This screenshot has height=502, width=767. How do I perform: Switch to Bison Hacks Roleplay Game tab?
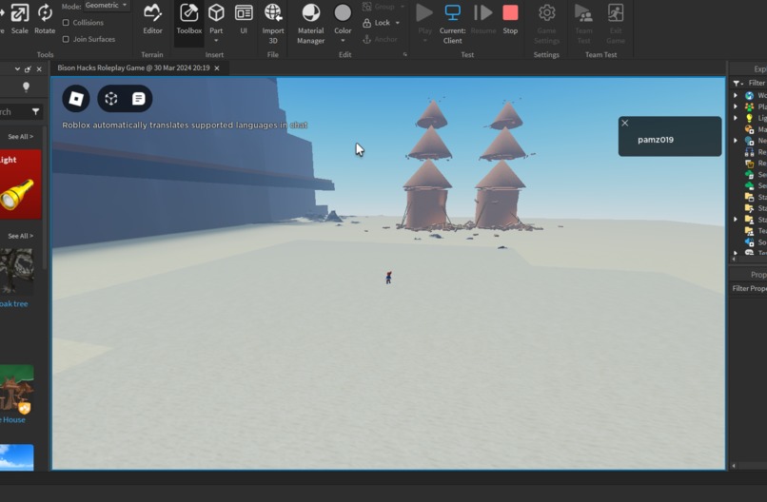click(x=133, y=68)
